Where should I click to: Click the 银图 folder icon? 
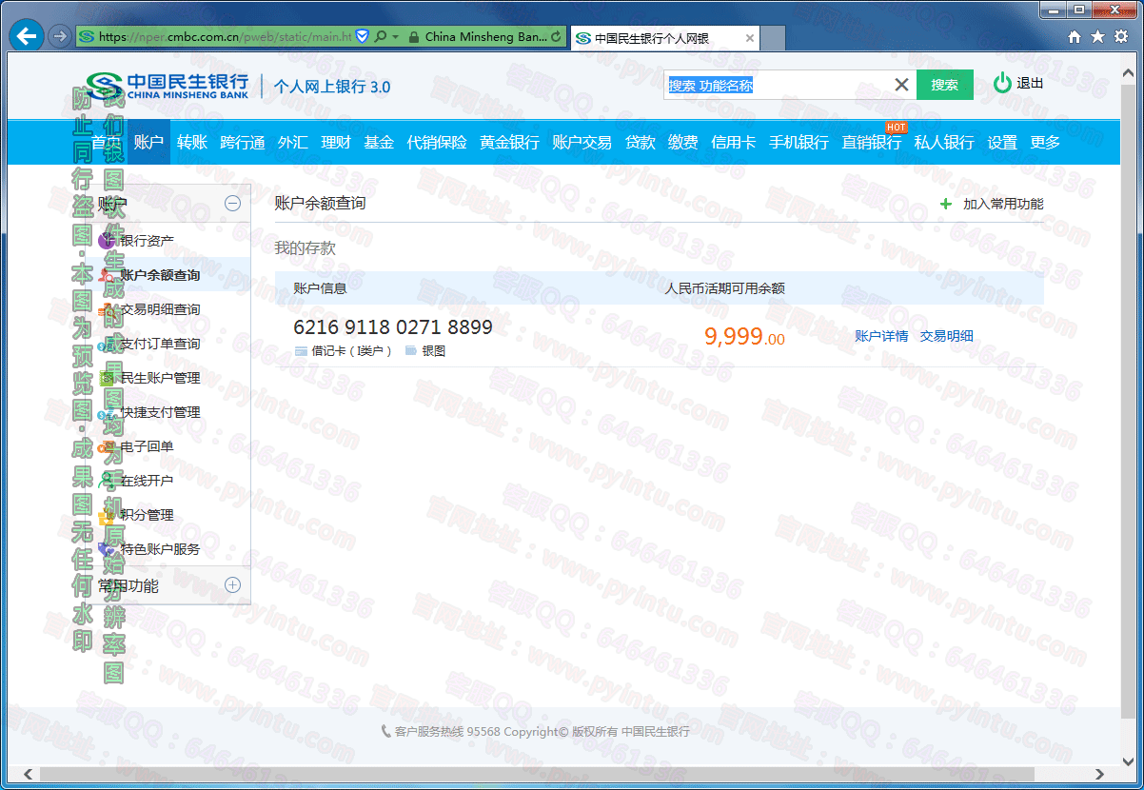click(x=411, y=351)
